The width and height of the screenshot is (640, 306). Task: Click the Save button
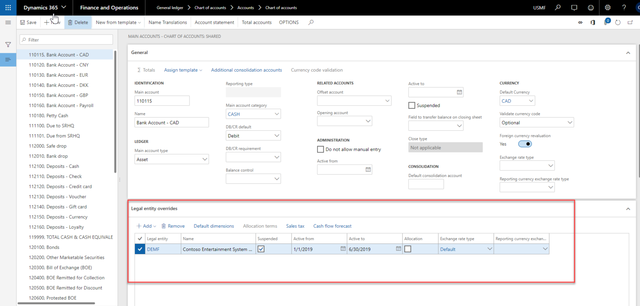coord(28,22)
